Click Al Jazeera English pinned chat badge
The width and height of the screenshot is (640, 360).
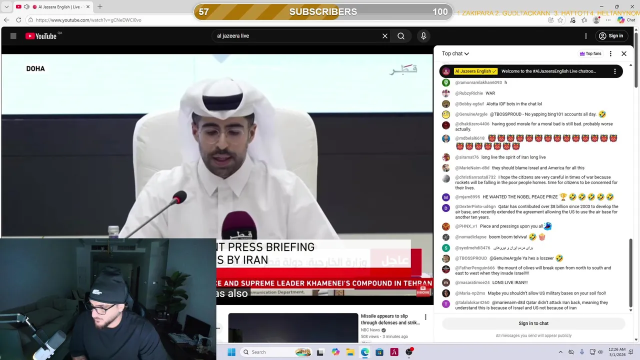tap(475, 71)
